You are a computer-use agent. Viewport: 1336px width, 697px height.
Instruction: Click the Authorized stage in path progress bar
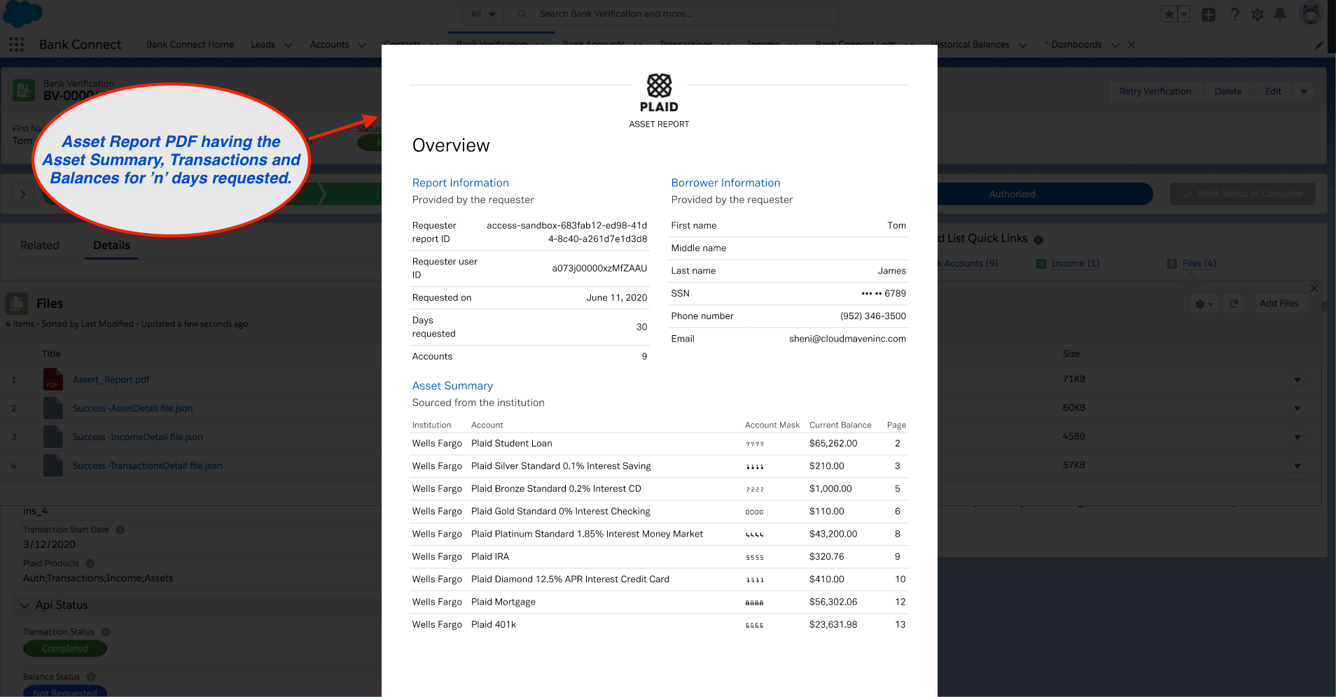tap(1011, 194)
